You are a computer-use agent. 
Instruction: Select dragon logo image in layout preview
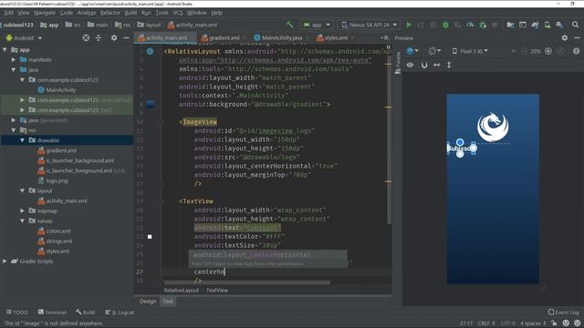pos(493,128)
